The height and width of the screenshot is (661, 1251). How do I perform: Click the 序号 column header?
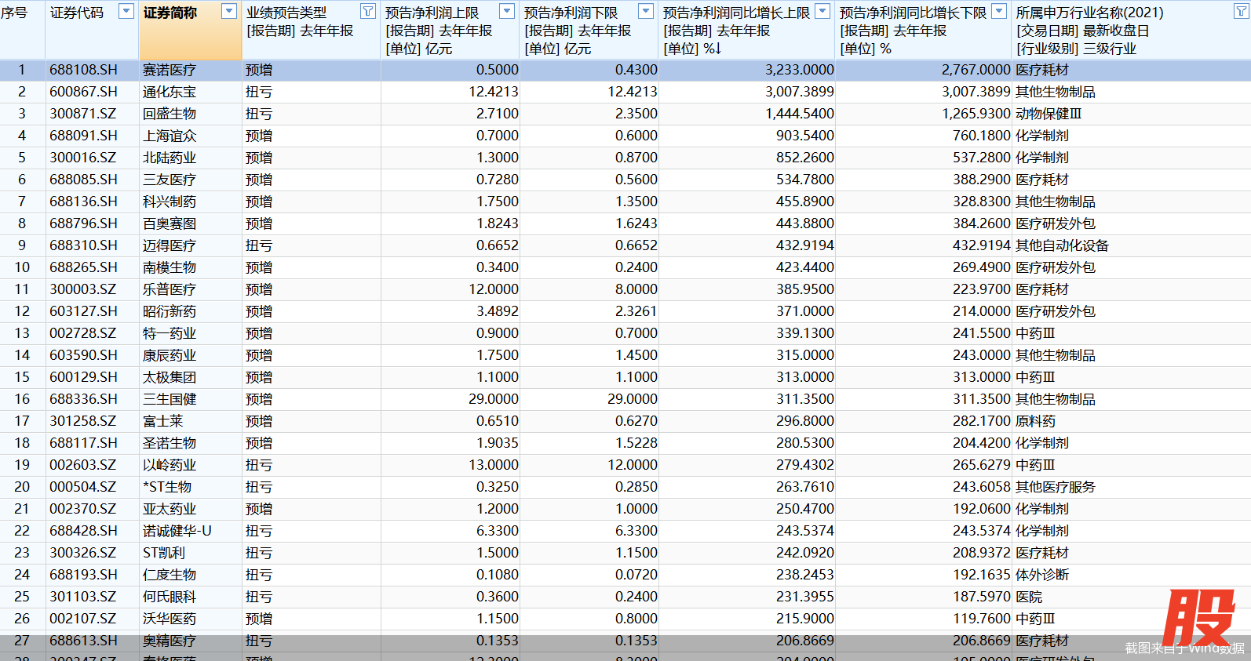click(x=14, y=13)
